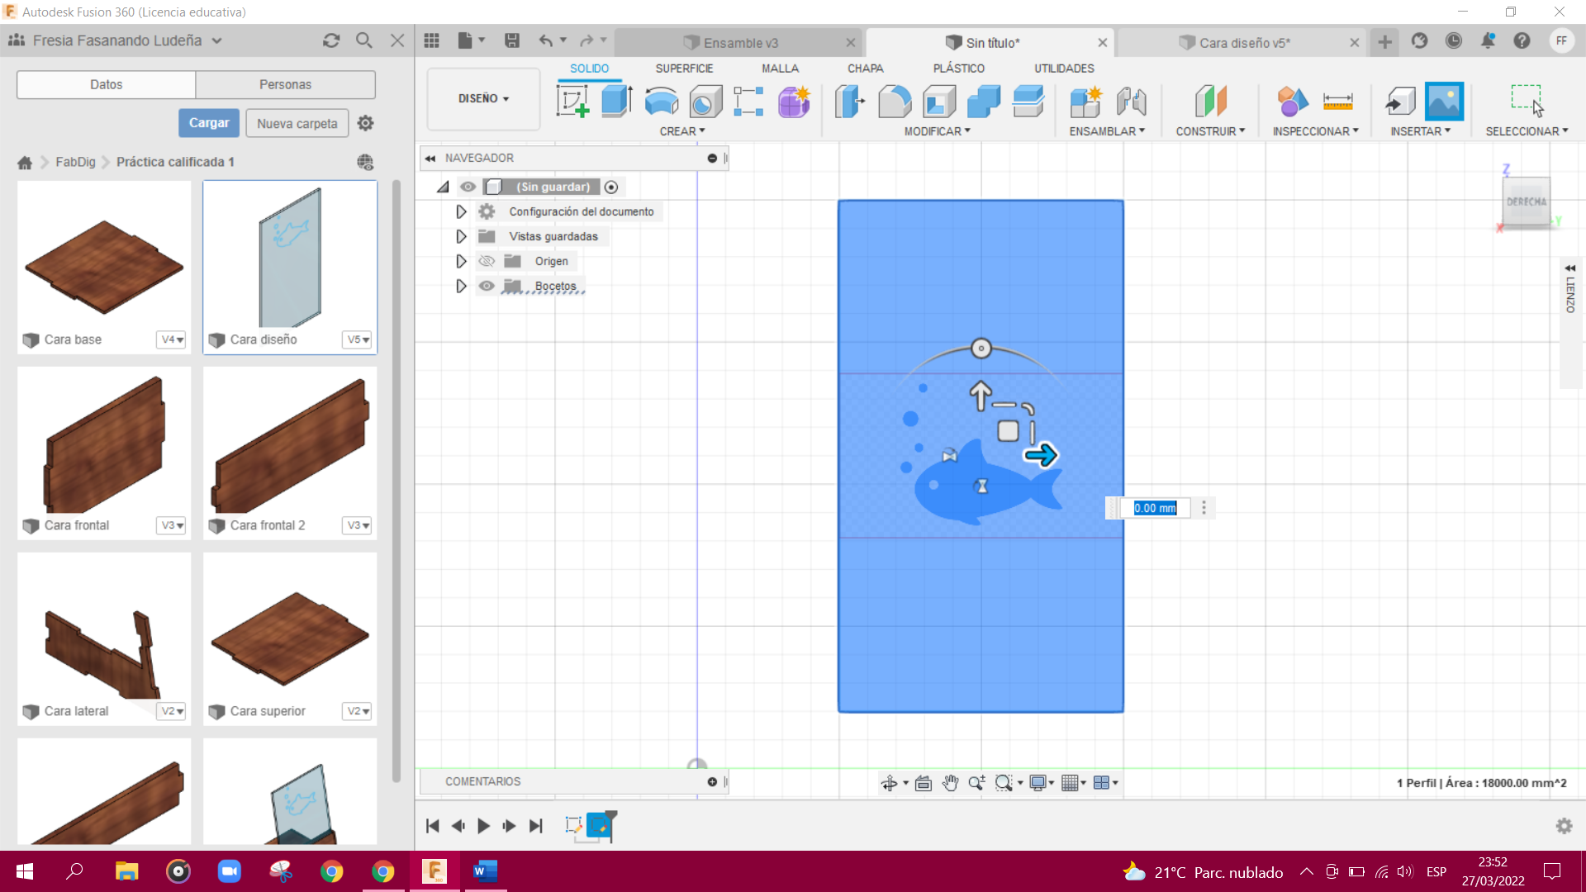This screenshot has height=892, width=1586.
Task: Click the Fillet tool in Modificar
Action: (x=895, y=102)
